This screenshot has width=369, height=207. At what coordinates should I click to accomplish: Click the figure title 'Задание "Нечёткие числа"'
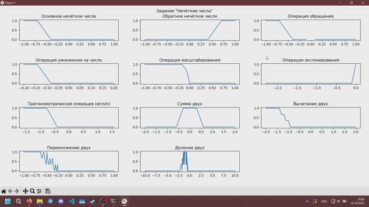coord(184,11)
